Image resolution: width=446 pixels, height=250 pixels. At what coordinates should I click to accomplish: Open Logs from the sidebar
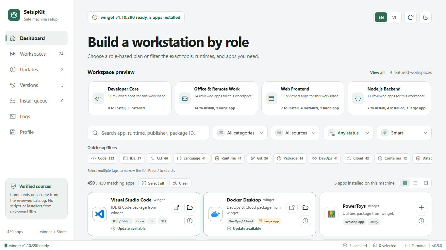[37, 116]
